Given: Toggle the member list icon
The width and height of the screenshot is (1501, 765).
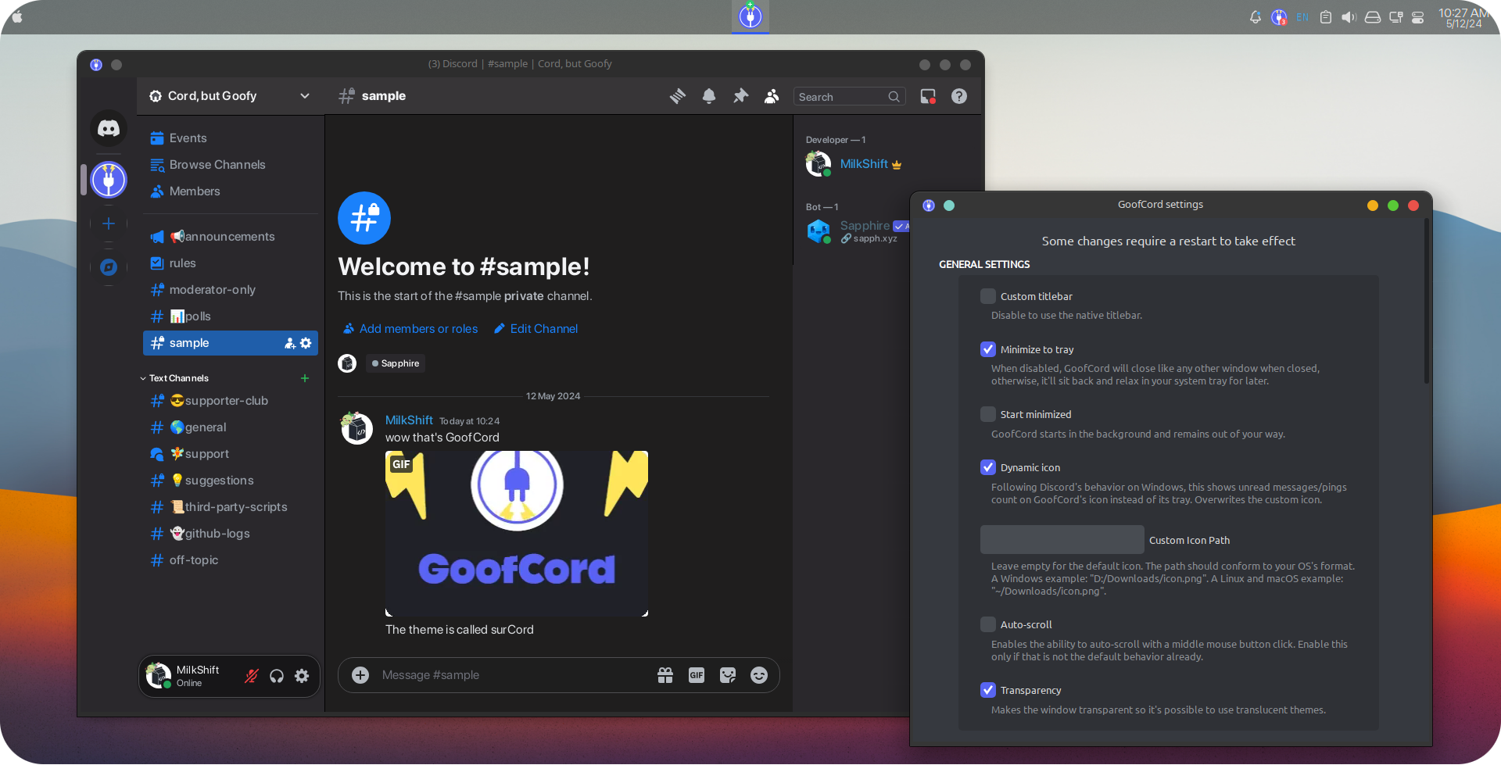Looking at the screenshot, I should (x=772, y=96).
